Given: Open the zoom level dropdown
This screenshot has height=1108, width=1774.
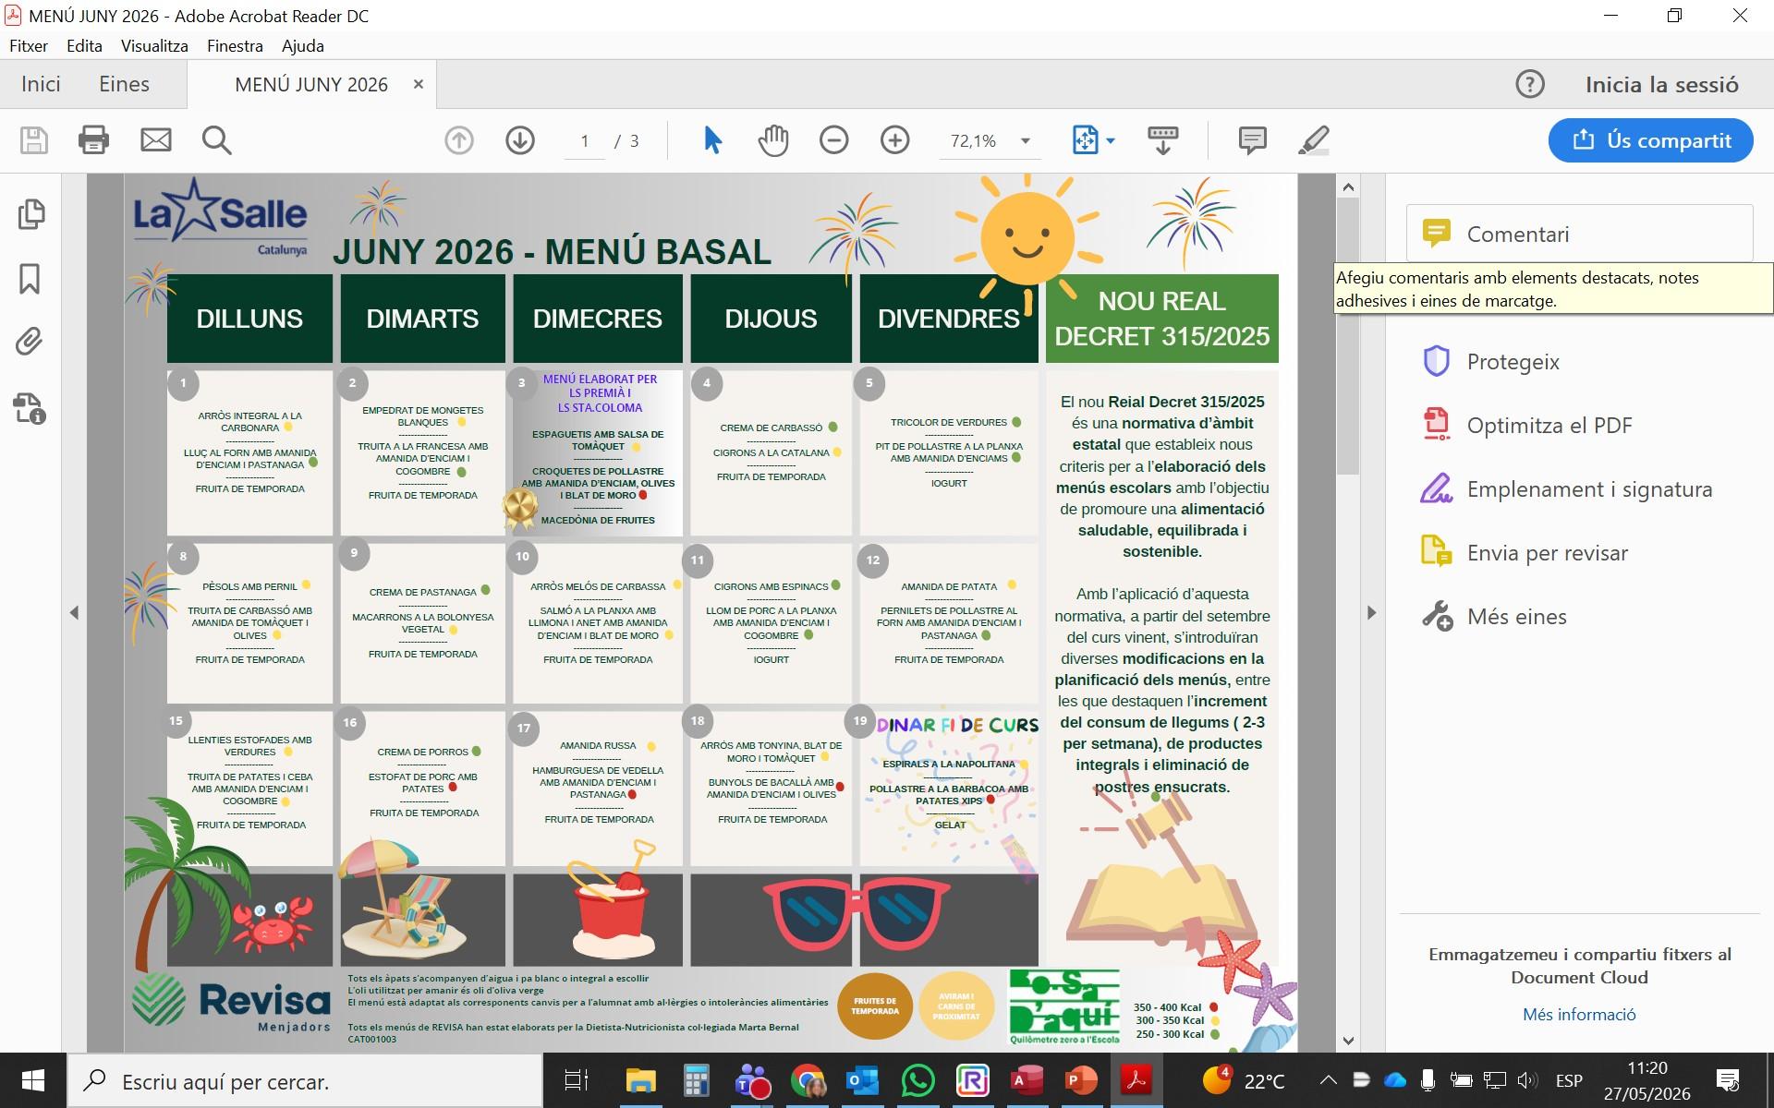Looking at the screenshot, I should (x=1025, y=141).
